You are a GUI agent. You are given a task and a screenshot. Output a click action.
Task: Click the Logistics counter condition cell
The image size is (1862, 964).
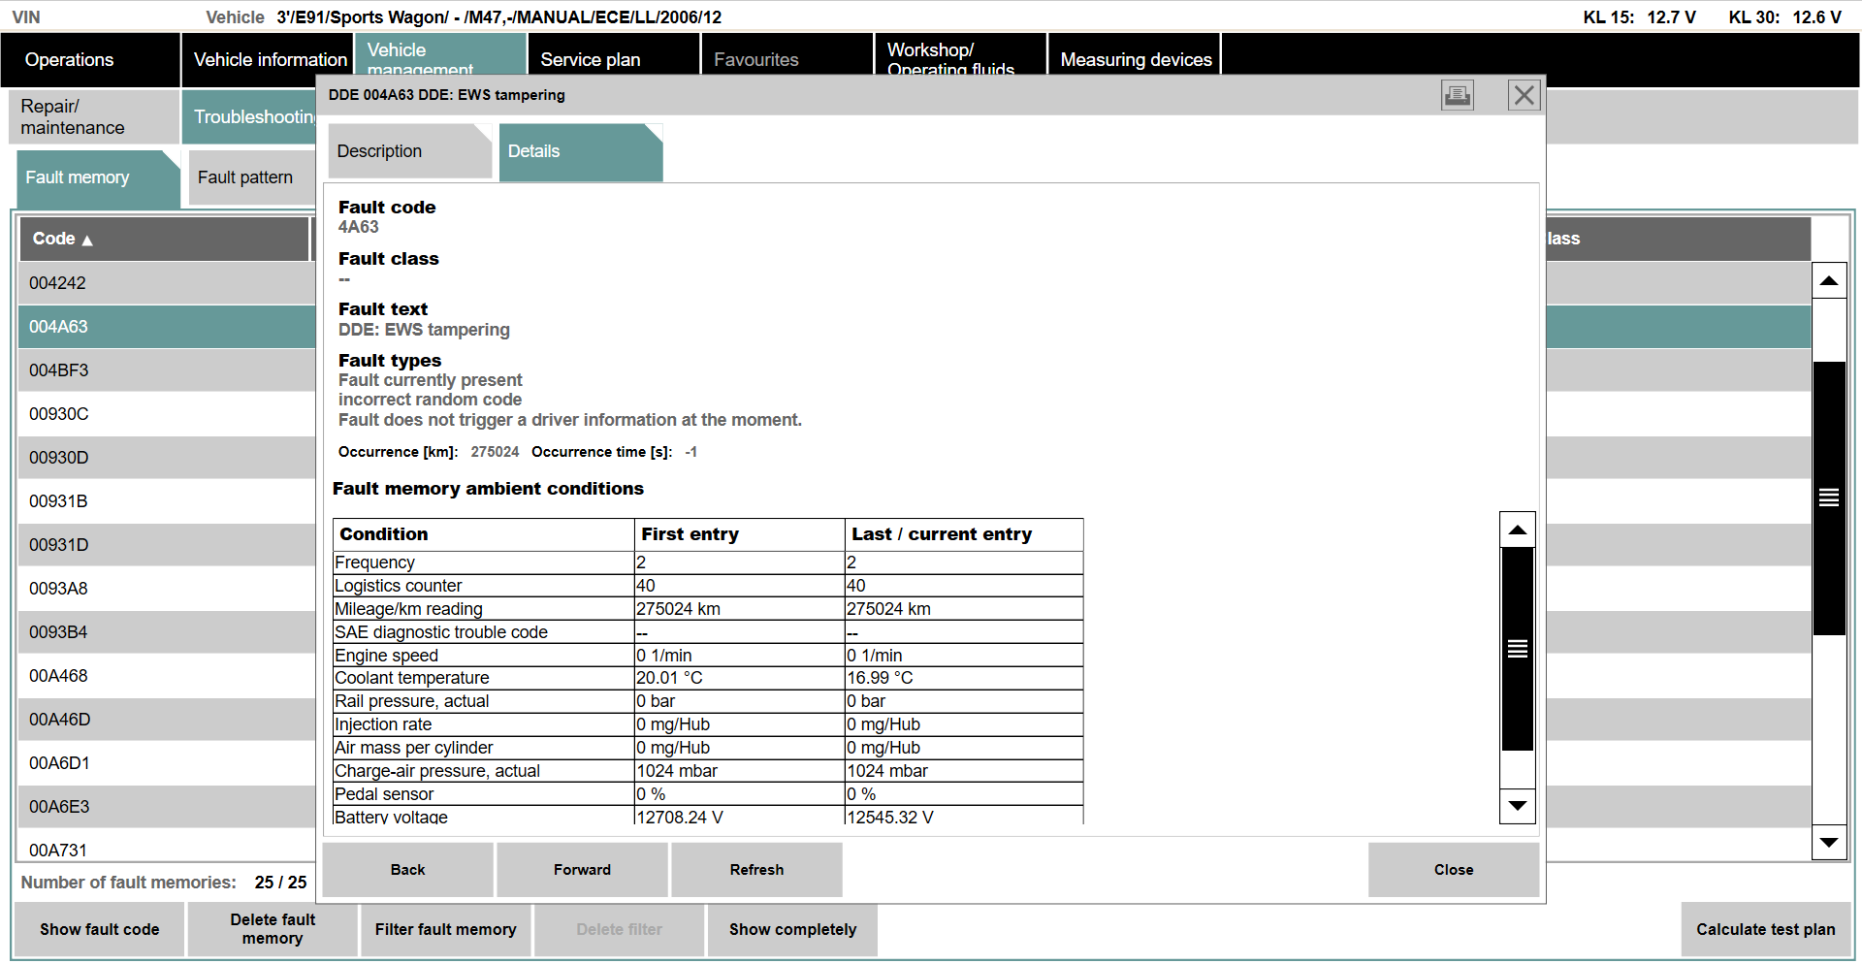483,586
